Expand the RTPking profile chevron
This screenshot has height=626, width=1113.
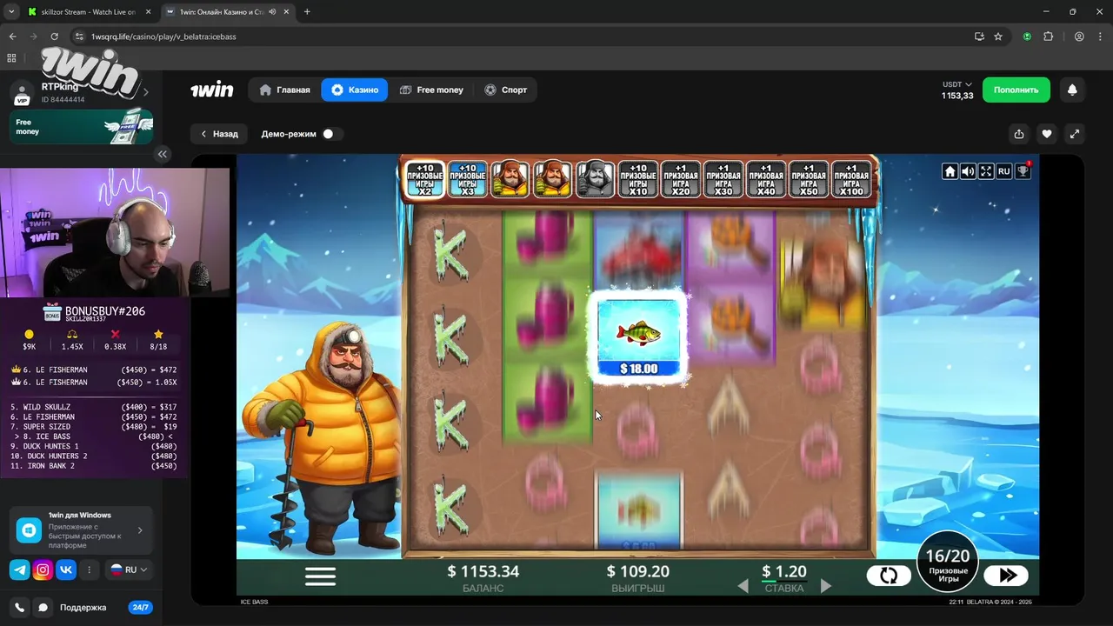(x=145, y=92)
